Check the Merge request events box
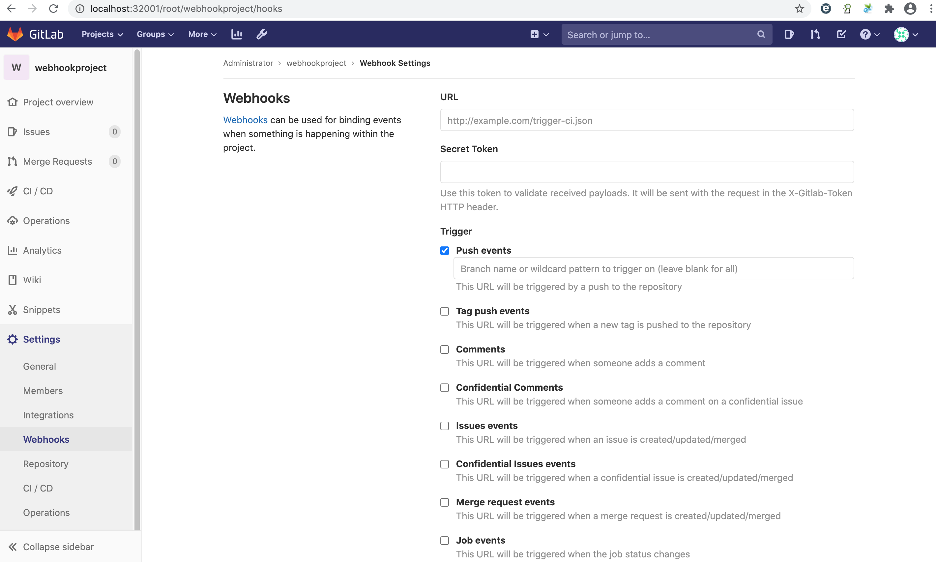Image resolution: width=936 pixels, height=562 pixels. click(444, 502)
